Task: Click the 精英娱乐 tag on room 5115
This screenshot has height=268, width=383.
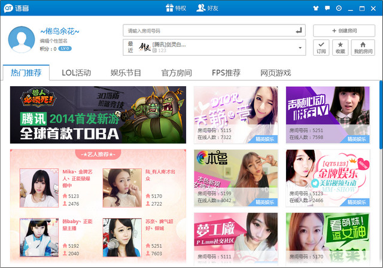Action: (265, 139)
